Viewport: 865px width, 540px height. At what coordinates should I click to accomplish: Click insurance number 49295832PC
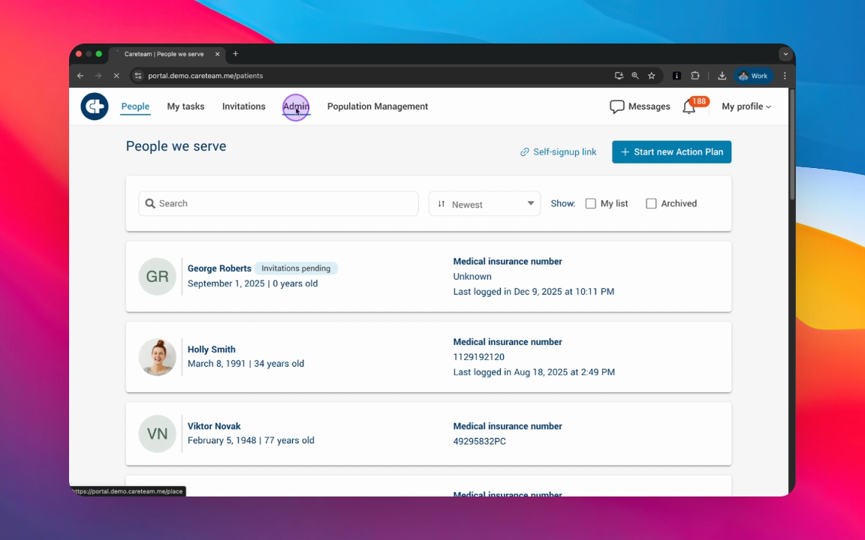pyautogui.click(x=479, y=441)
